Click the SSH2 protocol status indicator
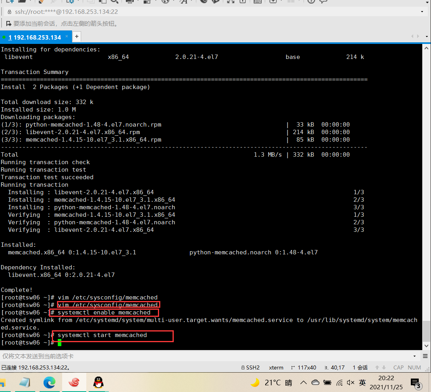 [251, 367]
